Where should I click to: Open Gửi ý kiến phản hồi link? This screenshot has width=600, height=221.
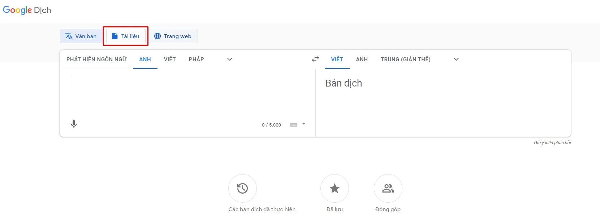552,143
